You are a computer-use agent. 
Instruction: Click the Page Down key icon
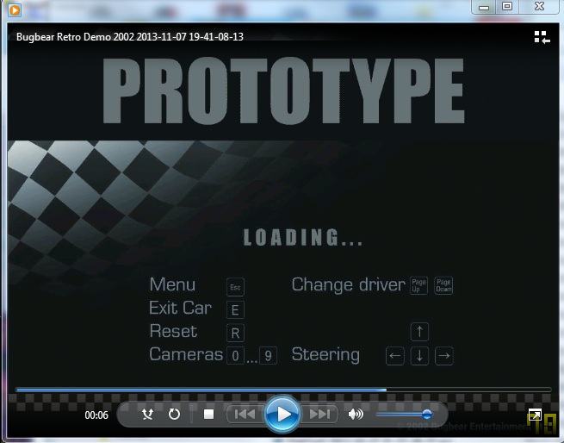click(443, 285)
